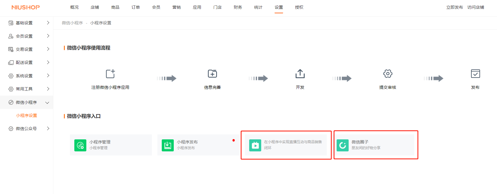Click the 提交审核 gear icon
Image resolution: width=497 pixels, height=194 pixels.
388,74
